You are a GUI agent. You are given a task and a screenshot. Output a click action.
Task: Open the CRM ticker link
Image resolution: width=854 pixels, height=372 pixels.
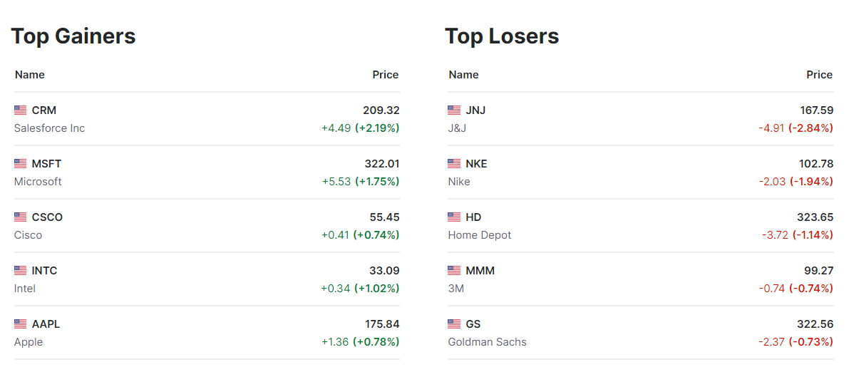click(x=44, y=110)
